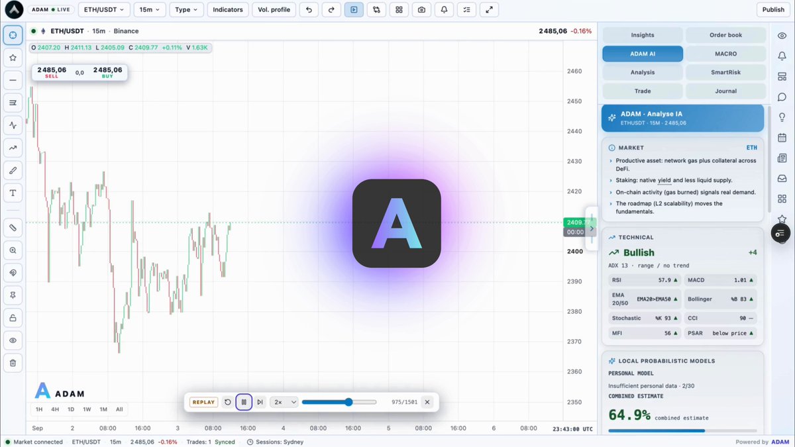795x447 pixels.
Task: Click the redo arrow in top toolbar
Action: (331, 10)
